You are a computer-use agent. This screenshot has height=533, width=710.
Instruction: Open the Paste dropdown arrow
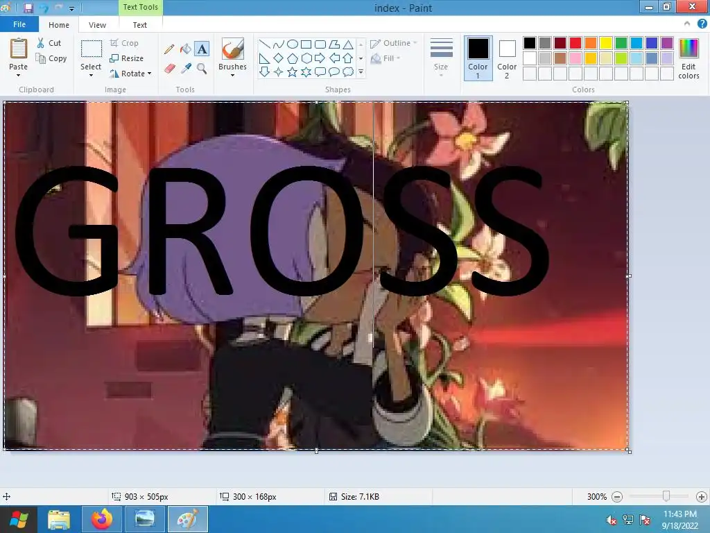pos(19,75)
